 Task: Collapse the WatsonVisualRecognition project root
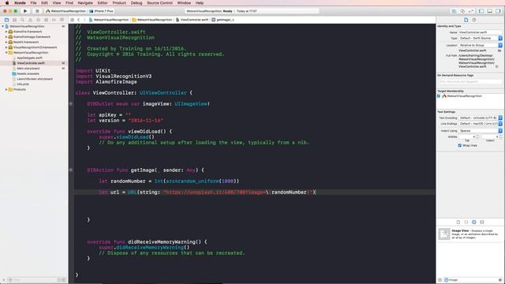pos(3,26)
